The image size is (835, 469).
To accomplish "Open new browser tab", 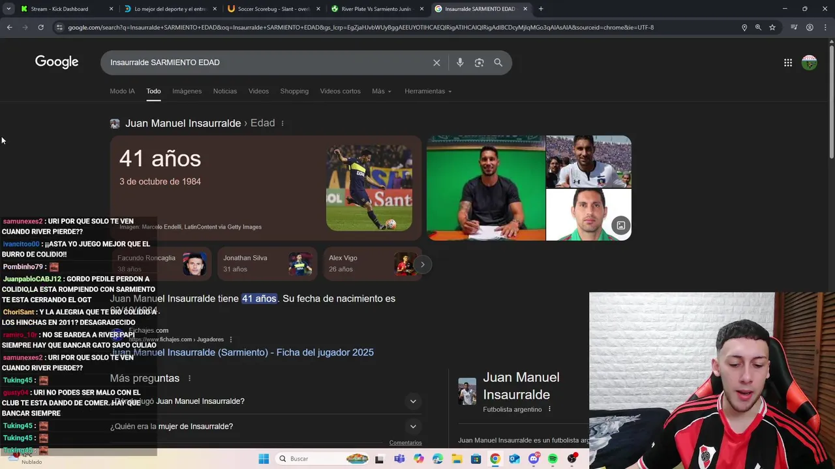I will (x=541, y=9).
